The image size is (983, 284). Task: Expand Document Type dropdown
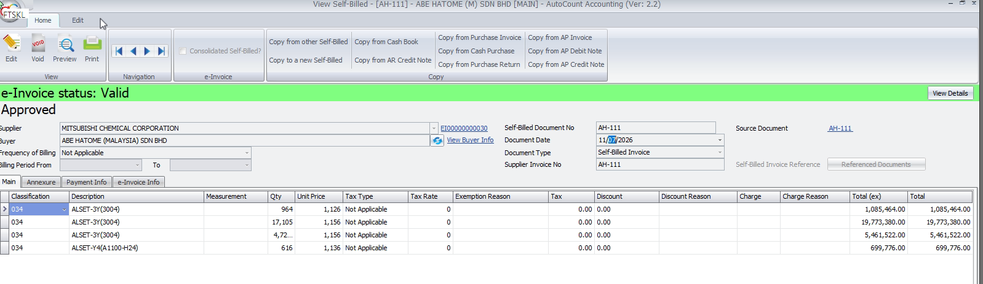coord(720,152)
